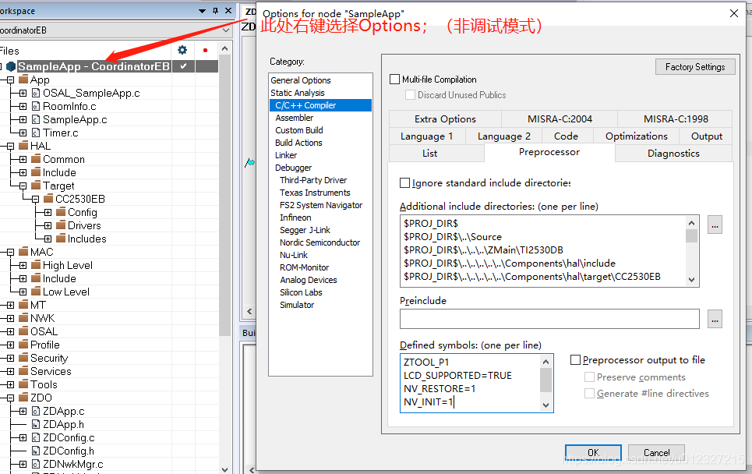Confirm options with OK button
Viewport: 752px width, 474px height.
point(593,452)
